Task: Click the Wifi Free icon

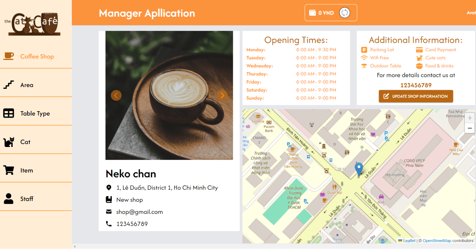Action: (x=364, y=58)
